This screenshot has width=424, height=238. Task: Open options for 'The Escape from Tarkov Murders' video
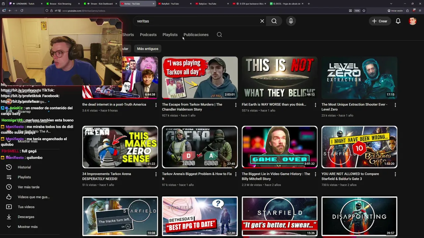236,105
